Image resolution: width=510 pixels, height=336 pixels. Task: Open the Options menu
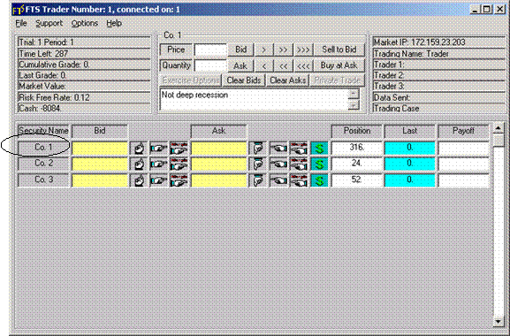[x=85, y=23]
